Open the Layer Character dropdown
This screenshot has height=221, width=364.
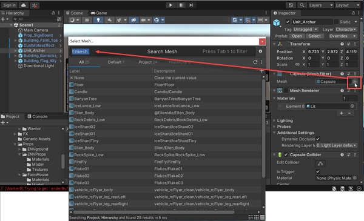click(x=346, y=30)
